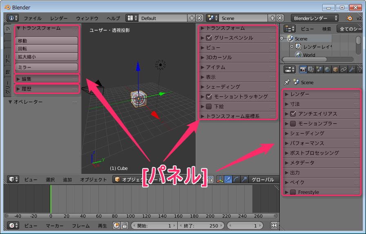The width and height of the screenshot is (366, 234).
Task: Select the World globe tab icon in Properties
Action: click(x=327, y=69)
